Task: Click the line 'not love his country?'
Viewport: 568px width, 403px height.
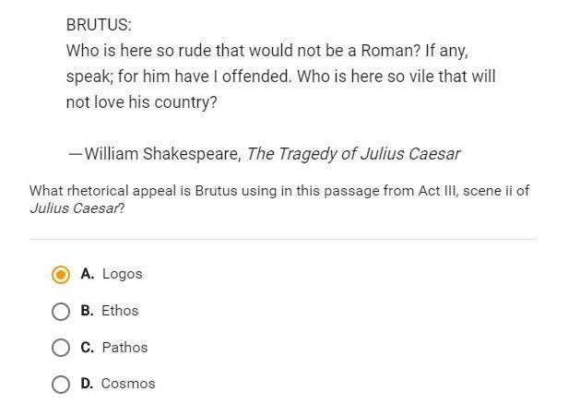Action: (x=141, y=102)
